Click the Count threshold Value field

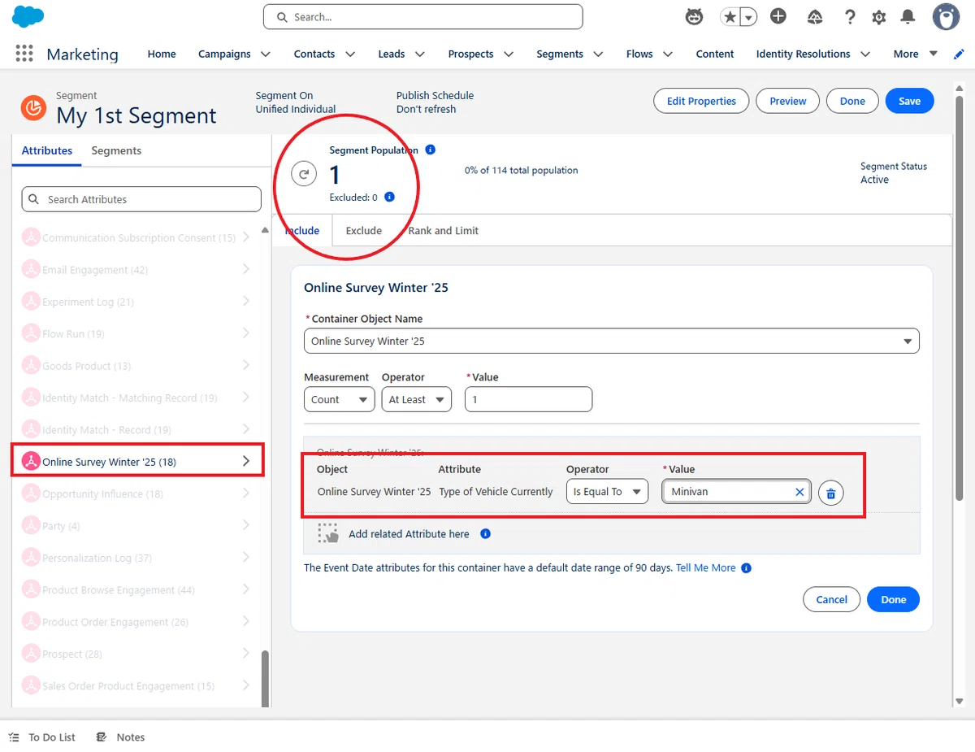(528, 399)
